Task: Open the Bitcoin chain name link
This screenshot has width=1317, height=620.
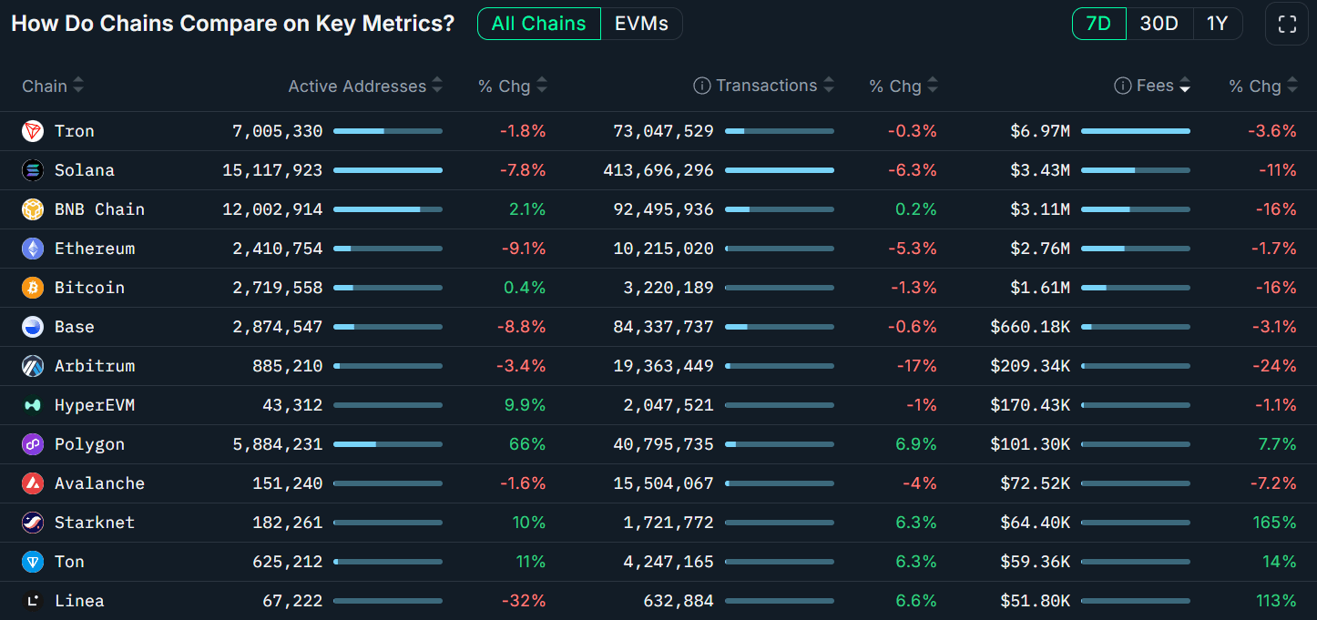Action: coord(89,288)
